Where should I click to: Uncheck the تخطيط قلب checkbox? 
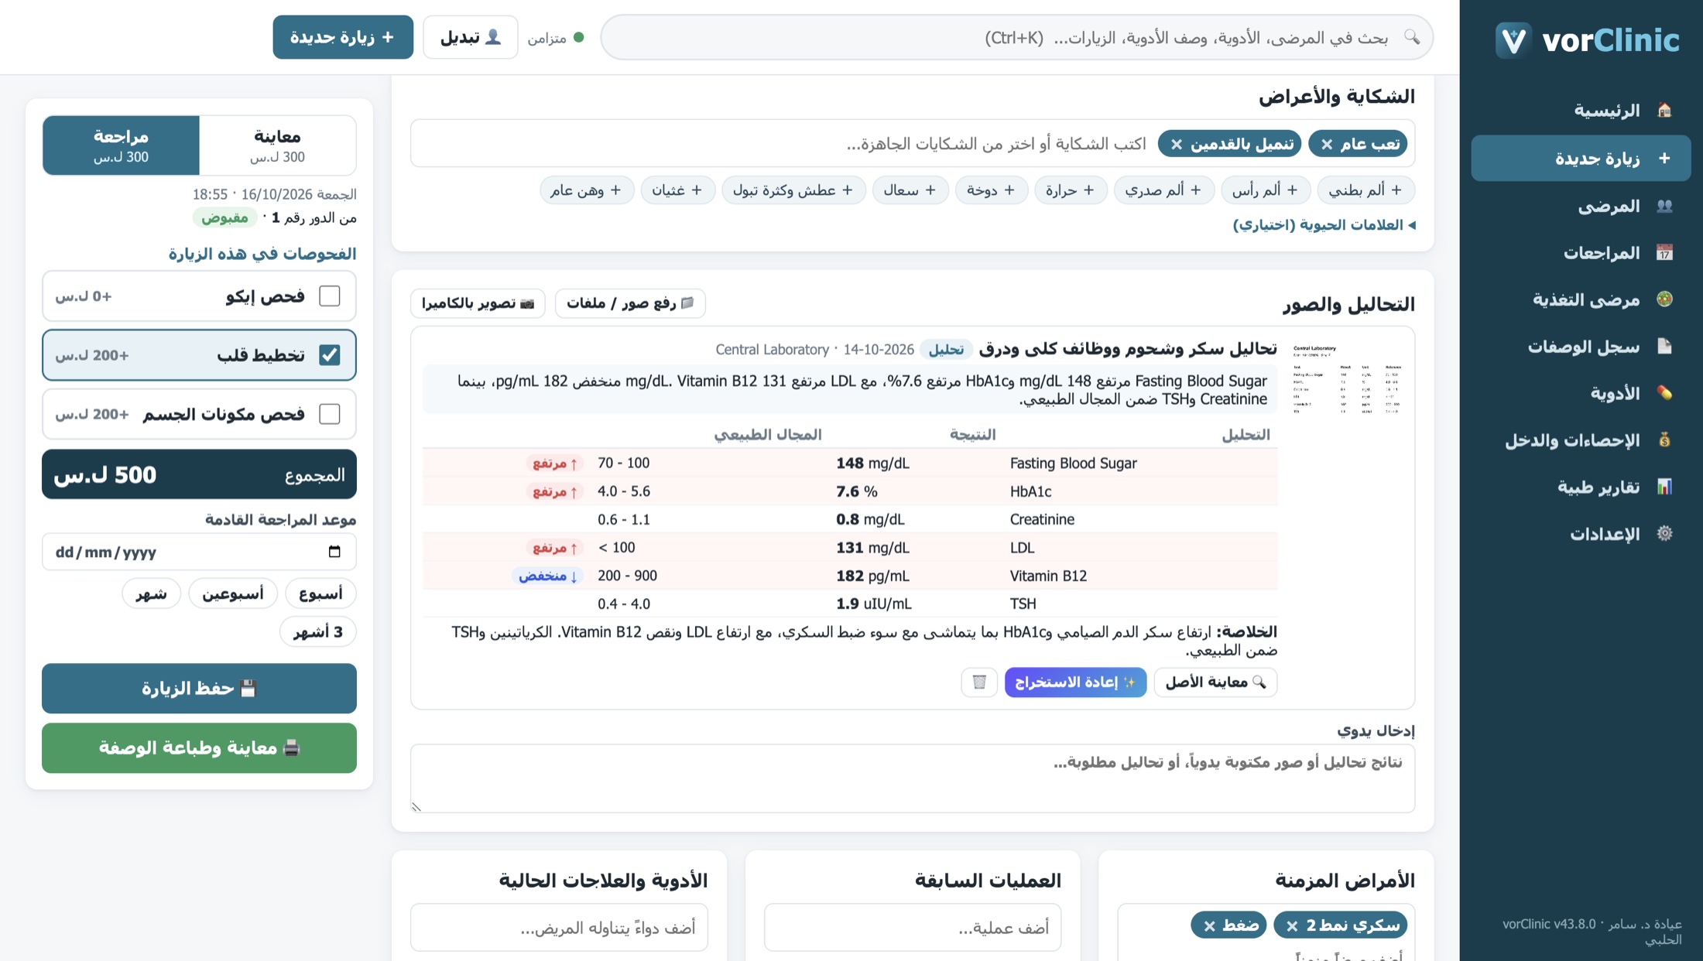click(x=330, y=354)
